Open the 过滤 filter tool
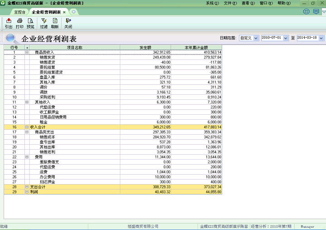The height and width of the screenshot is (230, 326). pyautogui.click(x=44, y=23)
